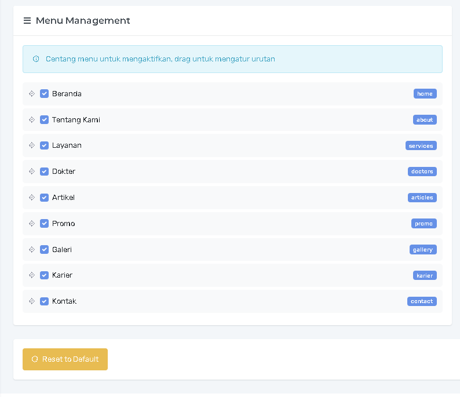Click the move handle icon for Artikel

tap(32, 198)
